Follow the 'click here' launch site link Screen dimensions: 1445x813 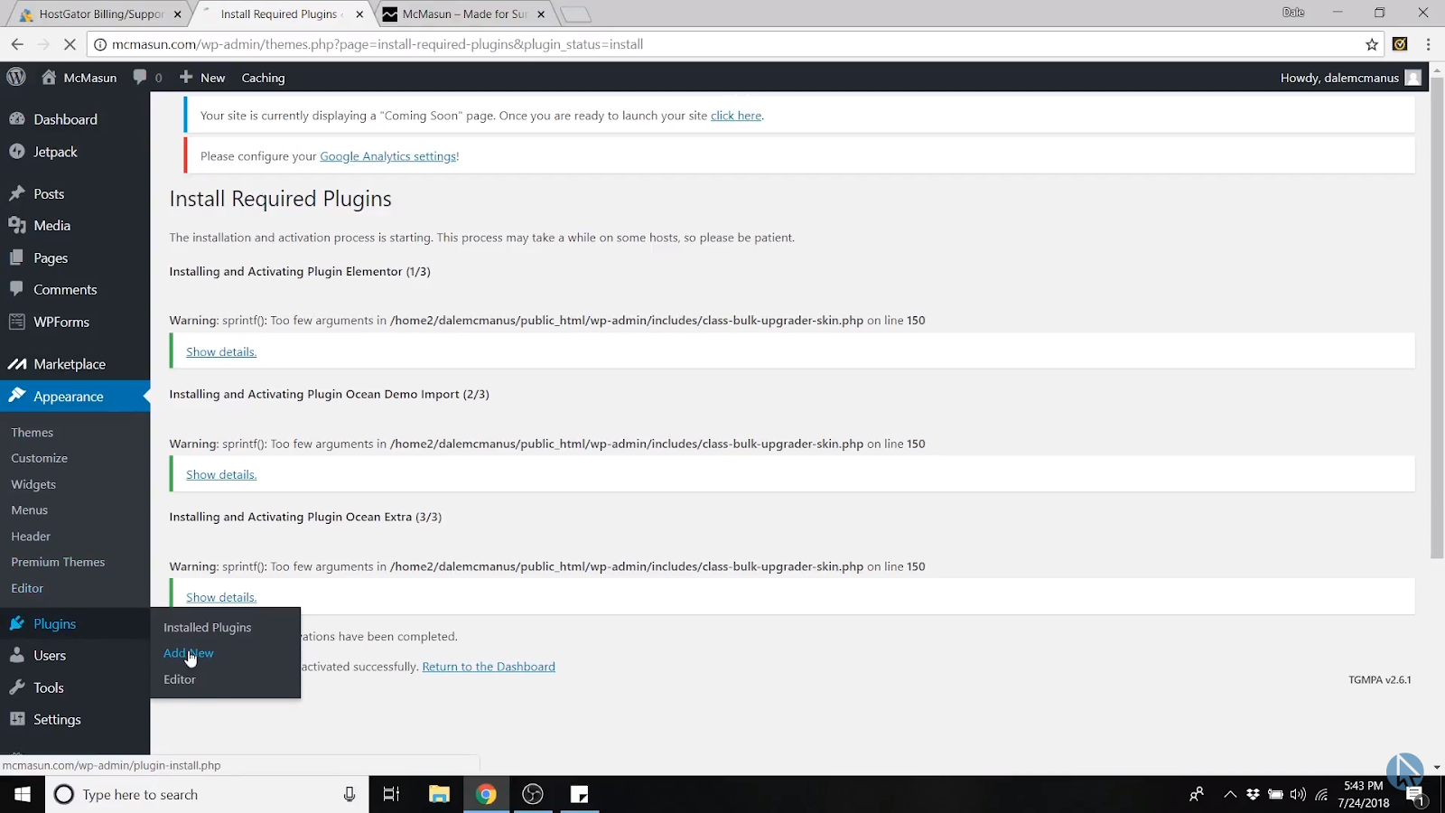point(736,116)
